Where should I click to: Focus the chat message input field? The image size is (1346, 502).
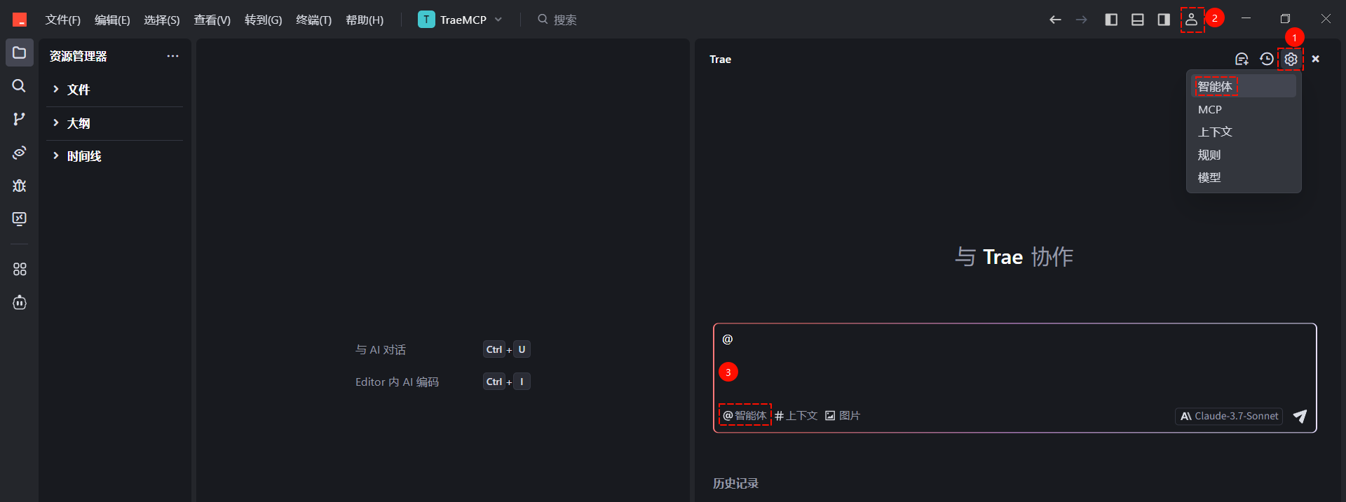pyautogui.click(x=1014, y=363)
